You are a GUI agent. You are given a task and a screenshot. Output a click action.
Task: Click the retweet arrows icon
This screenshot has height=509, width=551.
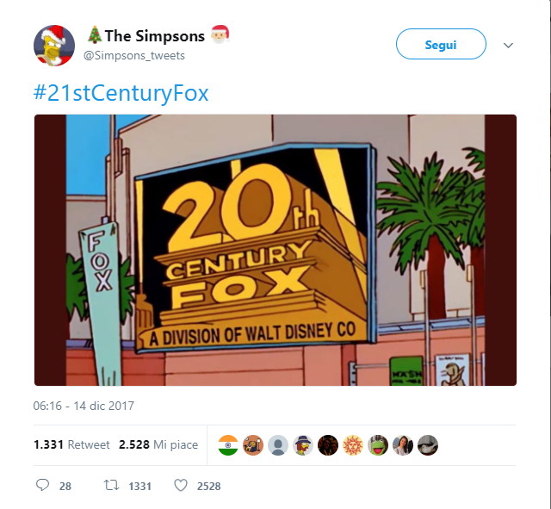111,486
